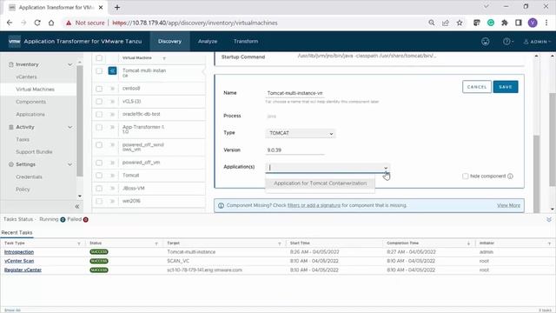Collapse the selected Tomcat multi instance row arrow
Image resolution: width=556 pixels, height=313 pixels.
(112, 71)
